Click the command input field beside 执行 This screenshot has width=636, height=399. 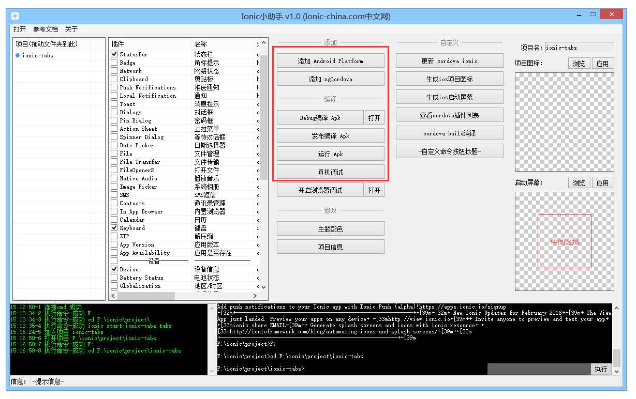click(539, 369)
